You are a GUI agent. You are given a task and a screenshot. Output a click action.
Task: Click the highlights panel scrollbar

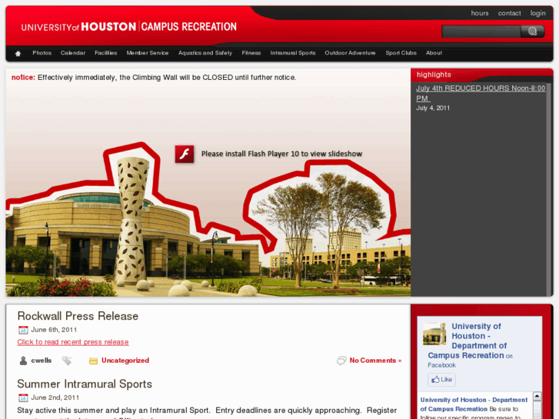[549, 189]
